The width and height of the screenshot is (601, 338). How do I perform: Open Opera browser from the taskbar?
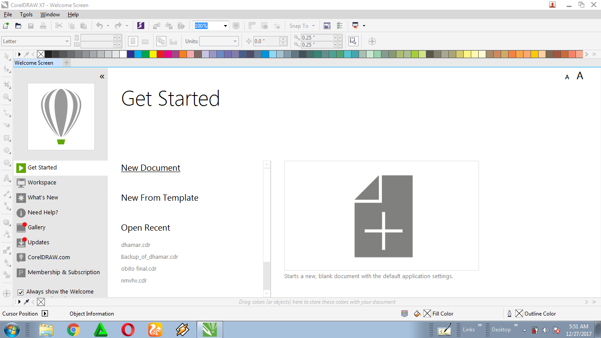pos(128,329)
